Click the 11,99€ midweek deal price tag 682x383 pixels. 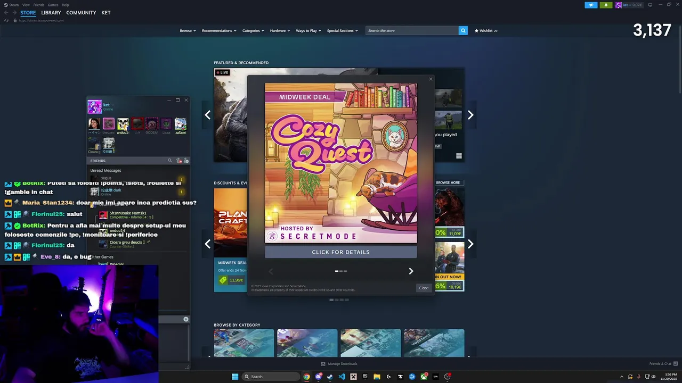point(232,280)
